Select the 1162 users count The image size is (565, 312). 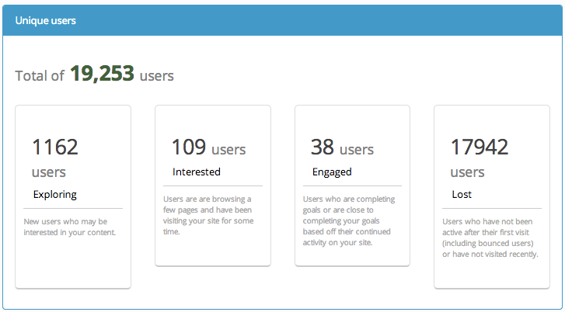54,147
